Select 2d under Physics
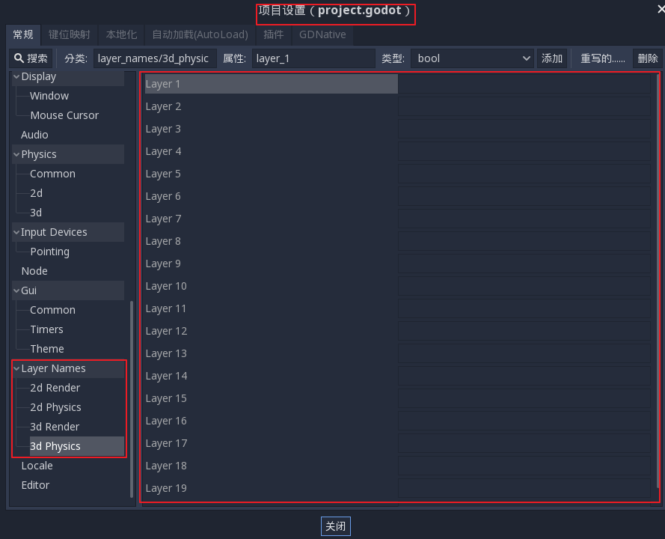665x539 pixels. pos(37,194)
